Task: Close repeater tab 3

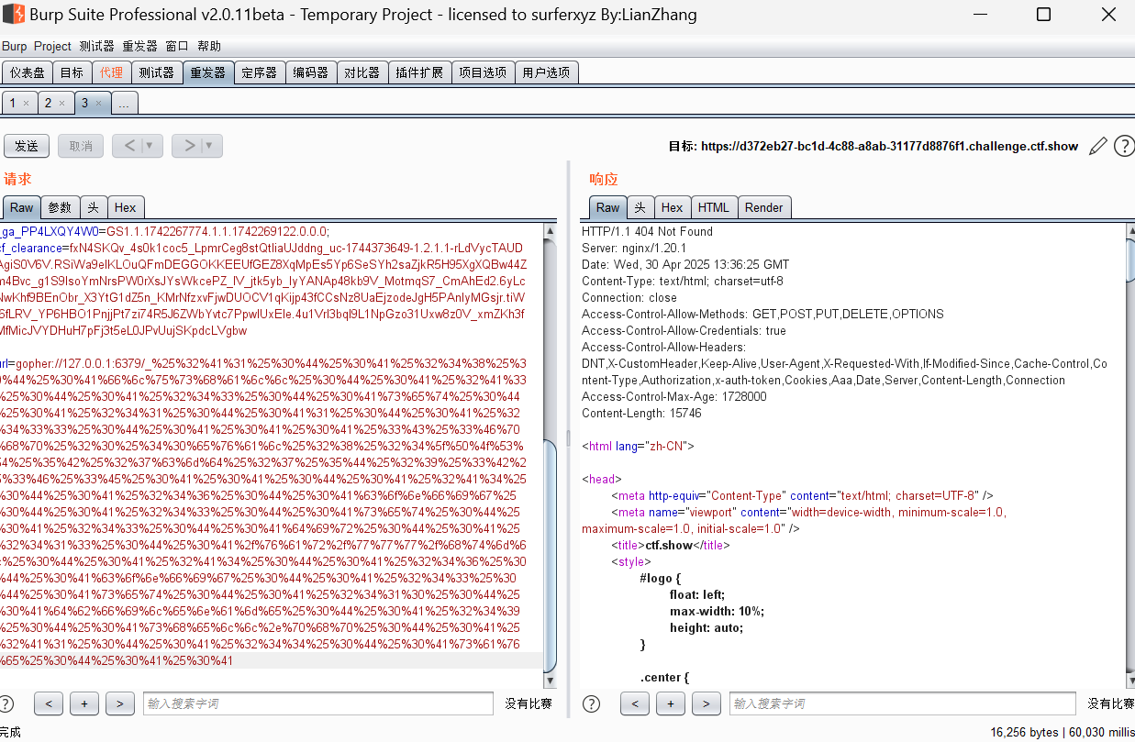Action: [x=97, y=104]
